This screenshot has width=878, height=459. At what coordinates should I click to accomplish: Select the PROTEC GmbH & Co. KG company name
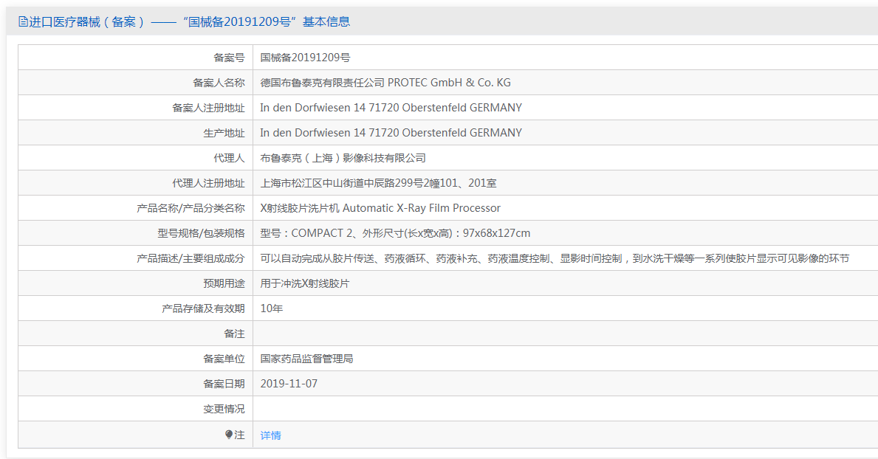point(385,83)
